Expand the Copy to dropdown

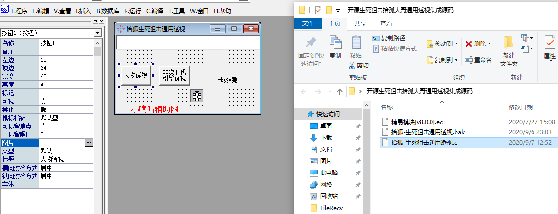[x=456, y=60]
